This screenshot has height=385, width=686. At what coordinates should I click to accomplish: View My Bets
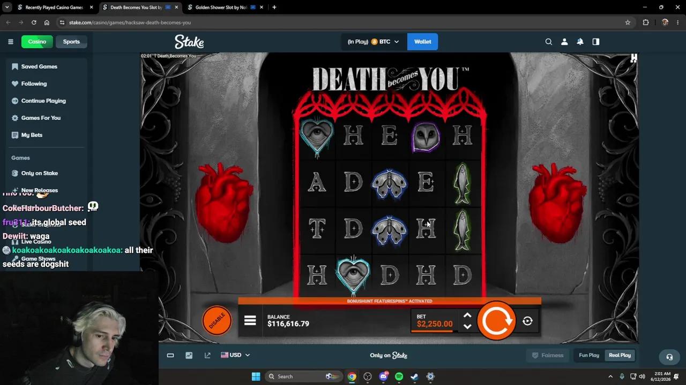(32, 135)
